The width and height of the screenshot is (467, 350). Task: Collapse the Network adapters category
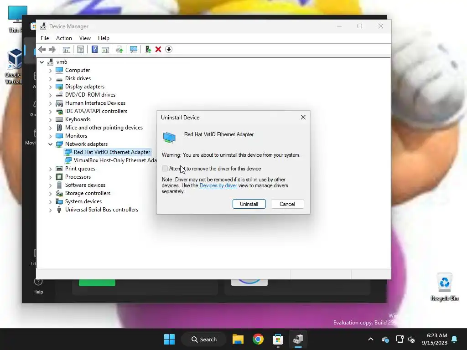click(50, 144)
